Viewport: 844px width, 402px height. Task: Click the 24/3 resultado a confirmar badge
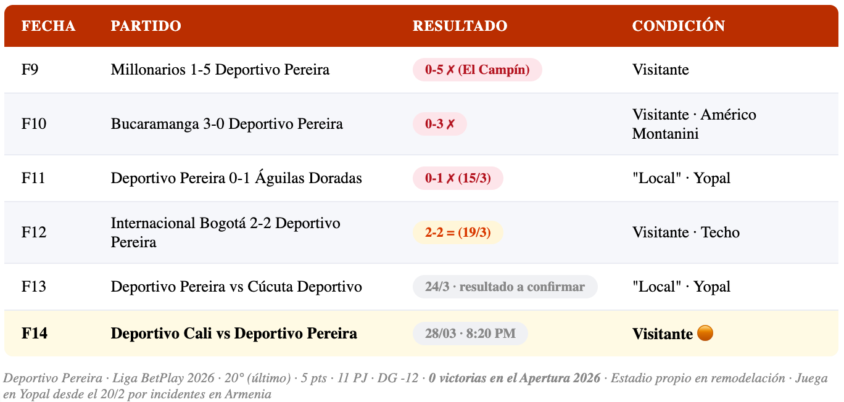click(505, 287)
